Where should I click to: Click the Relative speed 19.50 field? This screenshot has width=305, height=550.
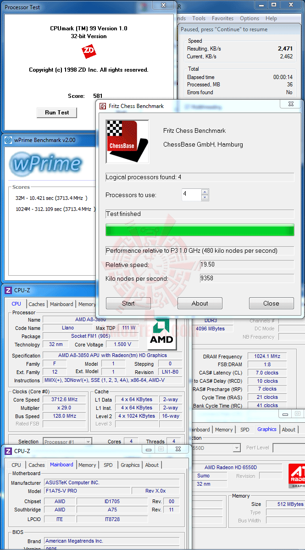tap(247, 265)
